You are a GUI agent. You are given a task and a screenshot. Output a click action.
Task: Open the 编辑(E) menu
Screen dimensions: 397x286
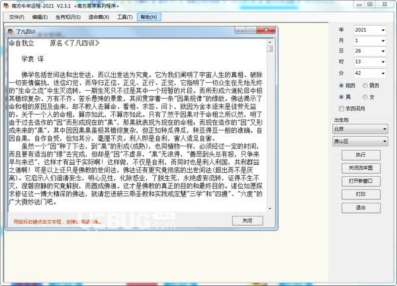[x=40, y=17]
